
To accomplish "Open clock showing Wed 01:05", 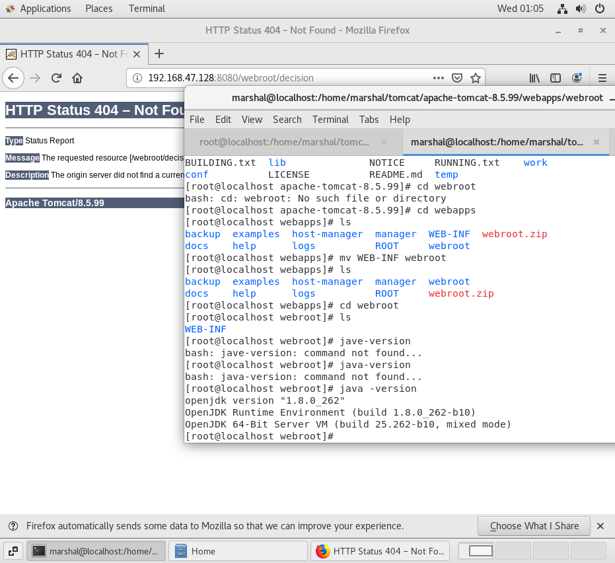I will point(520,9).
